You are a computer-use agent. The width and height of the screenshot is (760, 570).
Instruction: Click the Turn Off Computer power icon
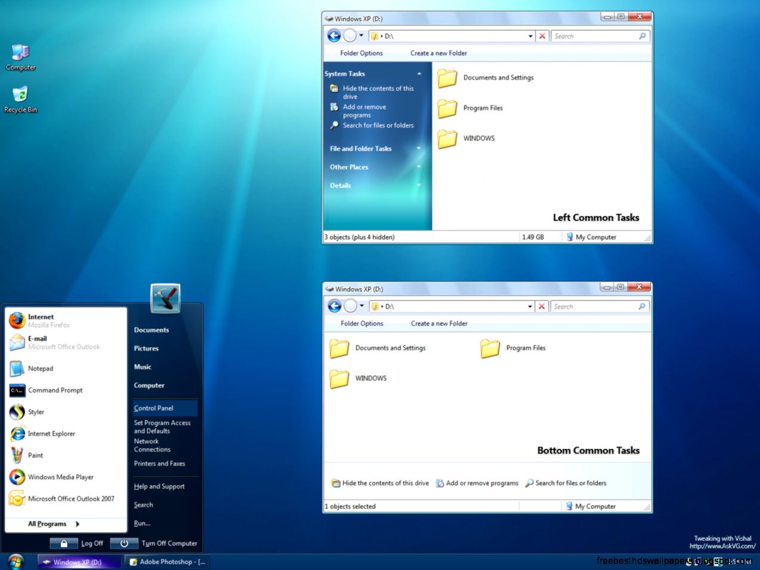[x=124, y=543]
